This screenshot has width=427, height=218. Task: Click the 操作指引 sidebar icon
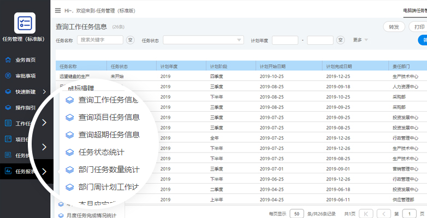click(x=8, y=107)
